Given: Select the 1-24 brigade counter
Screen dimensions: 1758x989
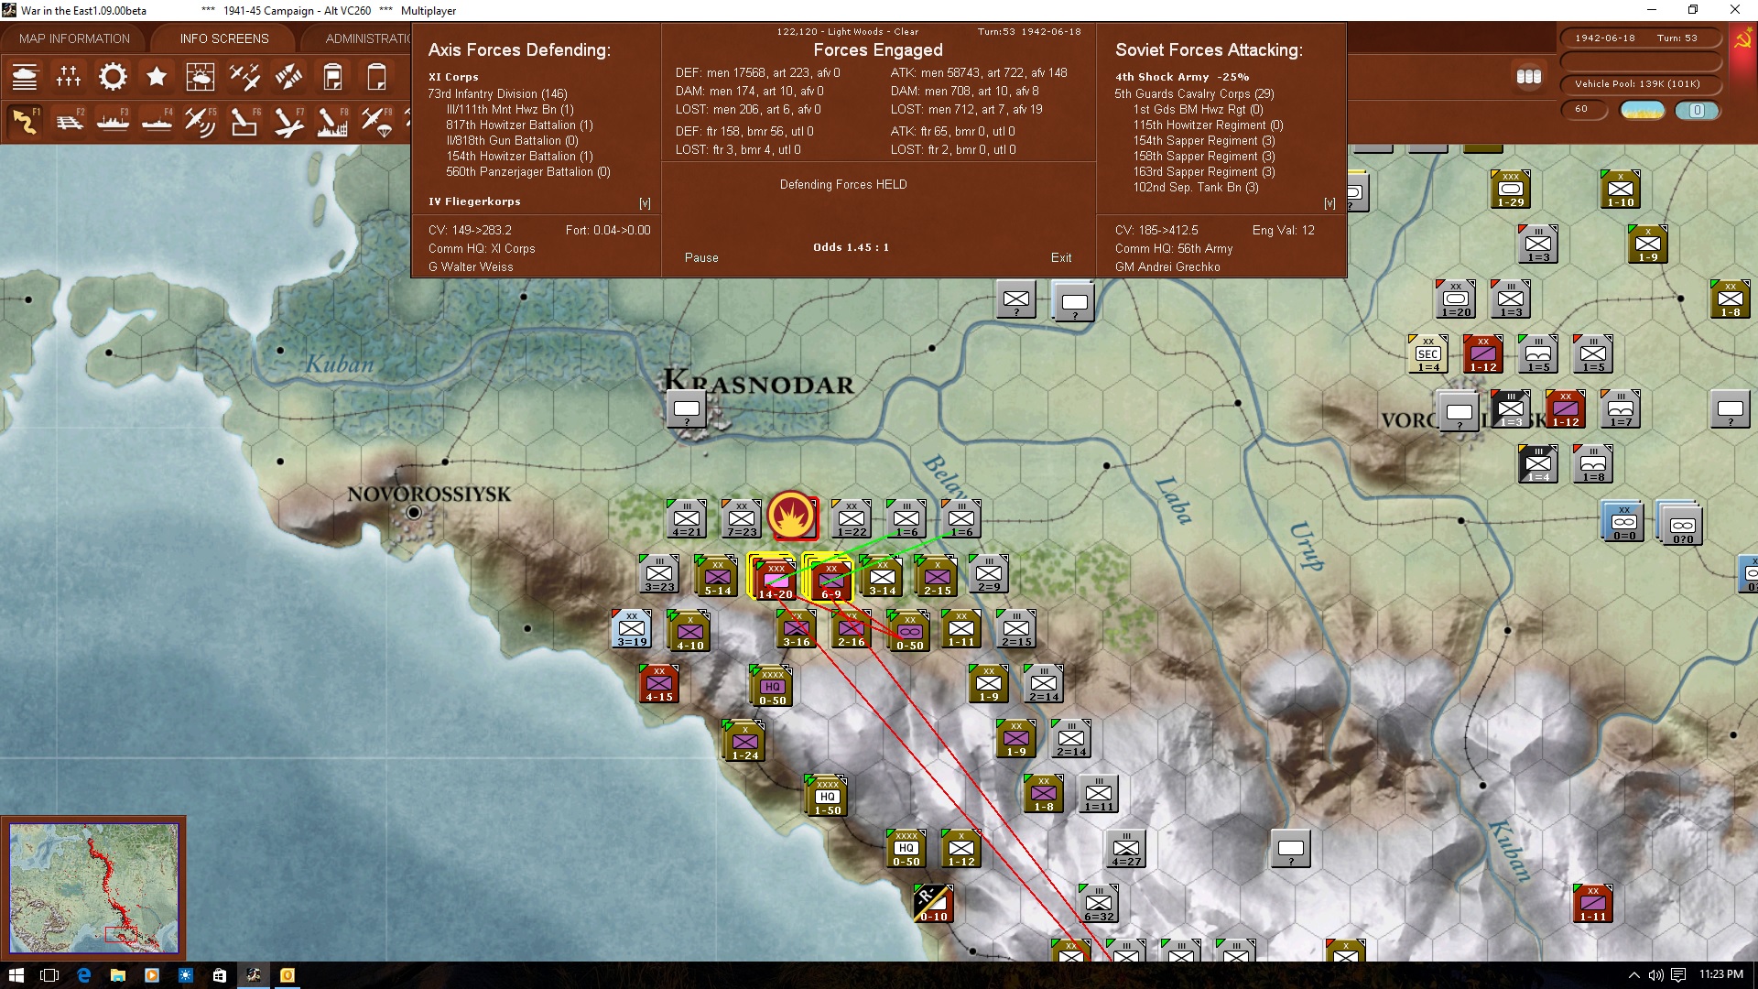Looking at the screenshot, I should [x=744, y=742].
